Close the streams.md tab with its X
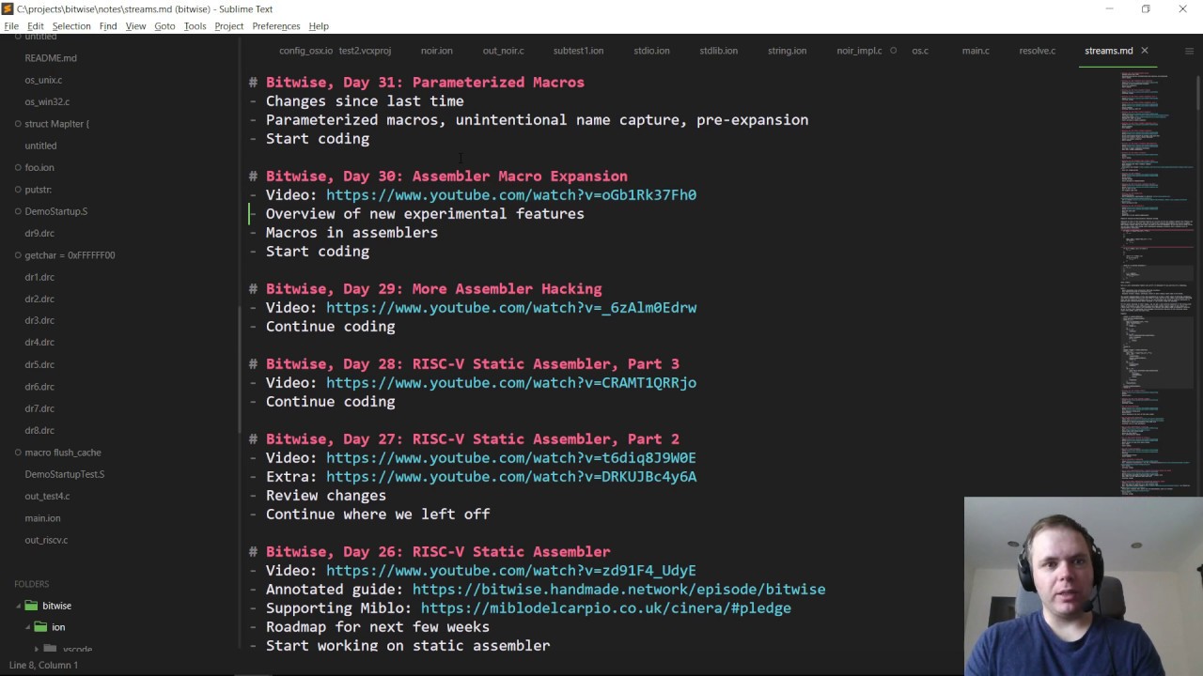Image resolution: width=1203 pixels, height=676 pixels. [x=1144, y=51]
